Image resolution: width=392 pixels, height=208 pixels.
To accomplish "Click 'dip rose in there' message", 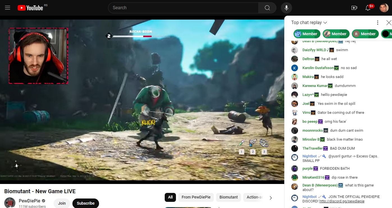I will [x=345, y=178].
